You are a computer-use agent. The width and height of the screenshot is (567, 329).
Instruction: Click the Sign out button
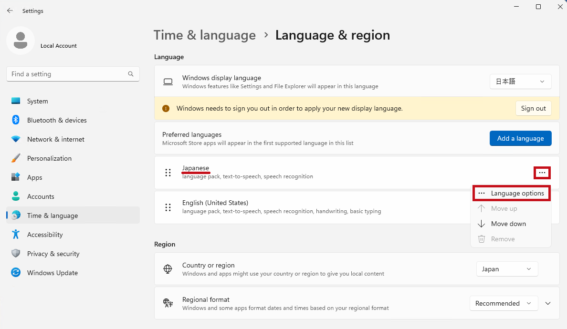(534, 108)
